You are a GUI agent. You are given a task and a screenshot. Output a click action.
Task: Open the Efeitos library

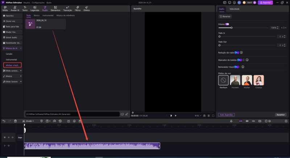click(x=87, y=9)
